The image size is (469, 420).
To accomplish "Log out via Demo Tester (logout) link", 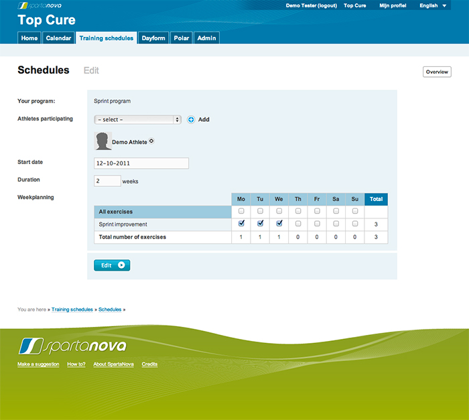I will click(x=312, y=5).
